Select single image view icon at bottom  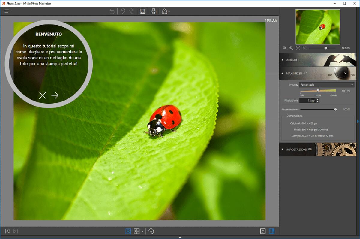pos(128,231)
